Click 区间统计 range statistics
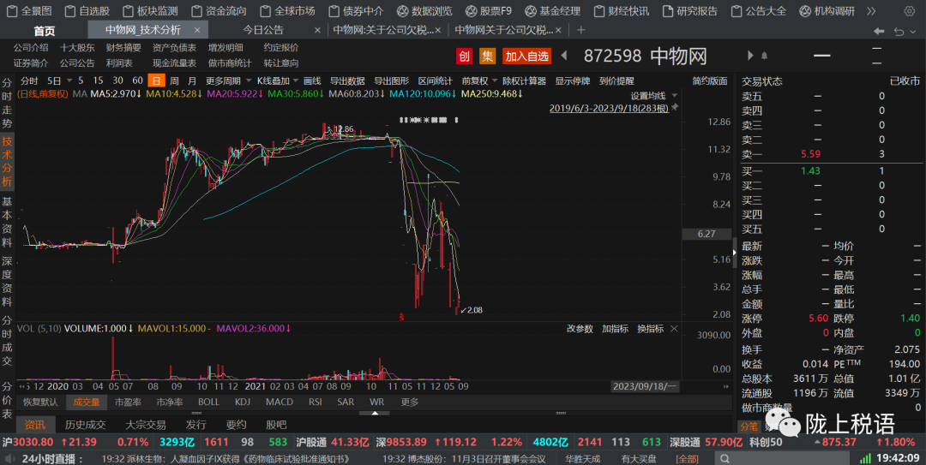Image resolution: width=926 pixels, height=465 pixels. (436, 80)
